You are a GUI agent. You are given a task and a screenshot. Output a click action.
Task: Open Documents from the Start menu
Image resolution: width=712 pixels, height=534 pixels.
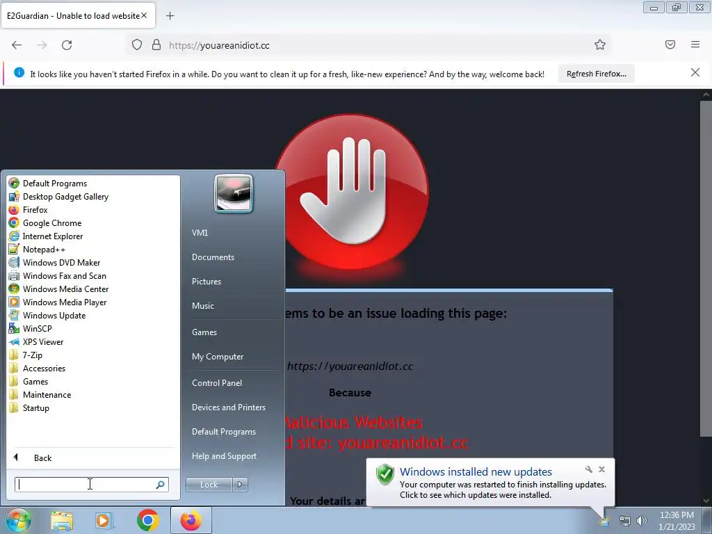(x=213, y=257)
